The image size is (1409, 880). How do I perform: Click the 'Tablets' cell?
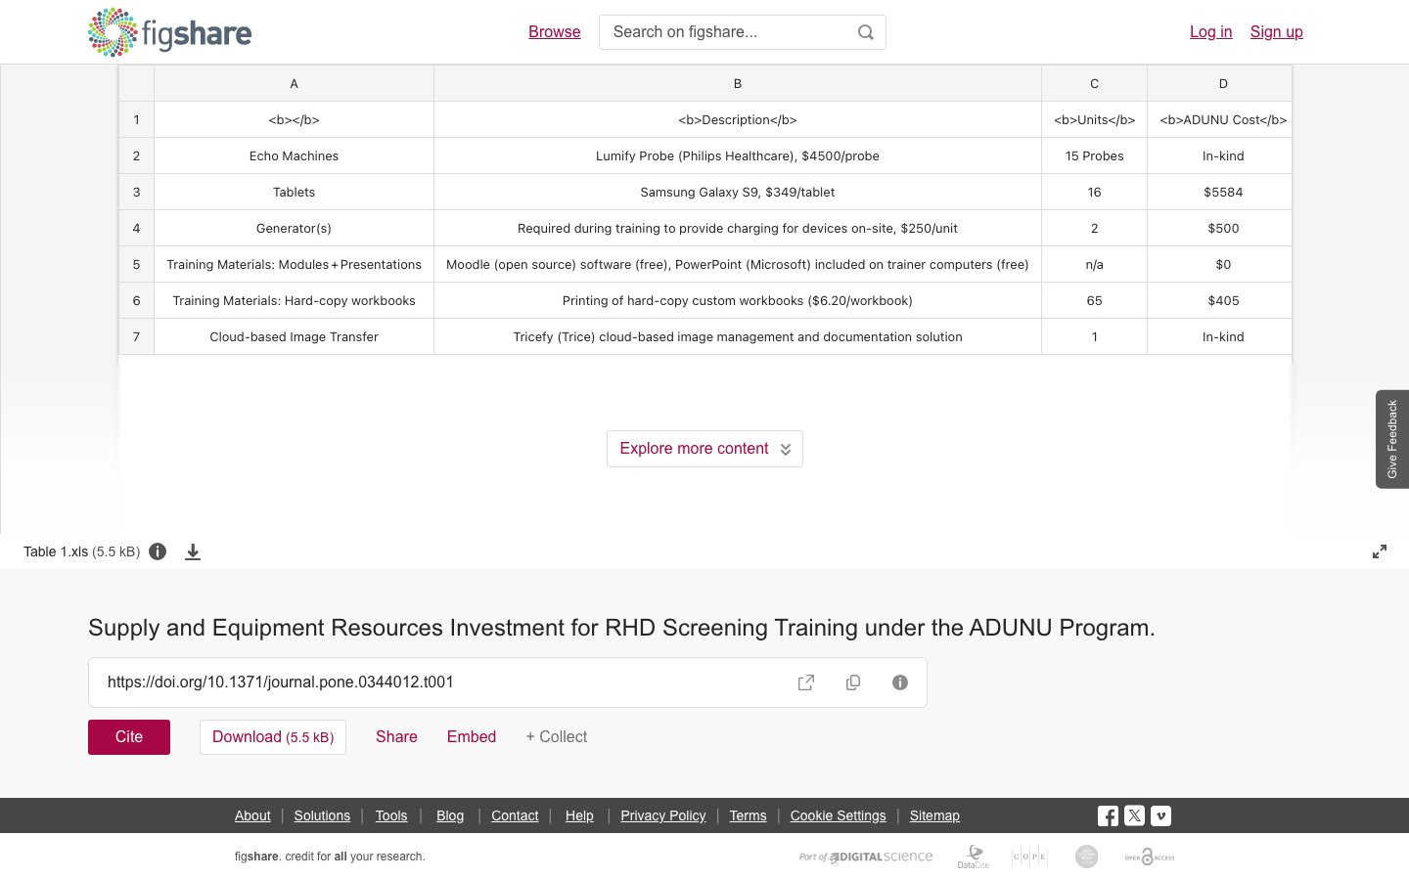[294, 193]
